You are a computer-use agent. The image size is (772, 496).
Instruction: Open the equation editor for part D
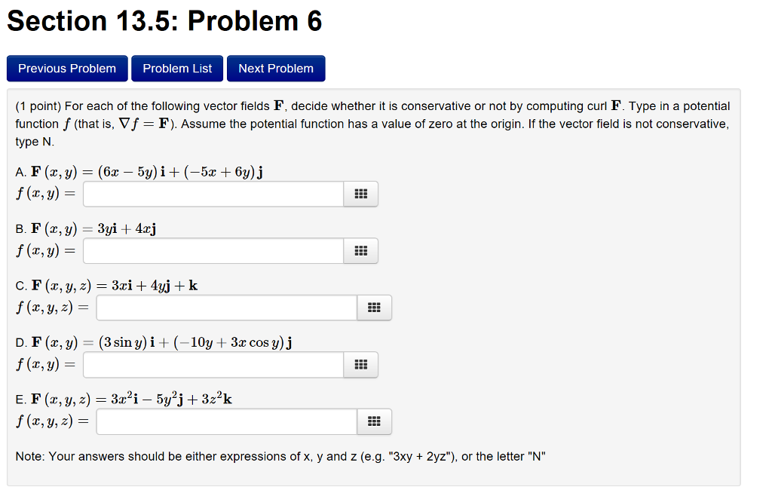(x=360, y=365)
